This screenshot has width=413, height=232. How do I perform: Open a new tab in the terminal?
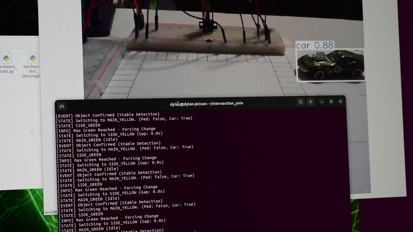click(x=62, y=106)
